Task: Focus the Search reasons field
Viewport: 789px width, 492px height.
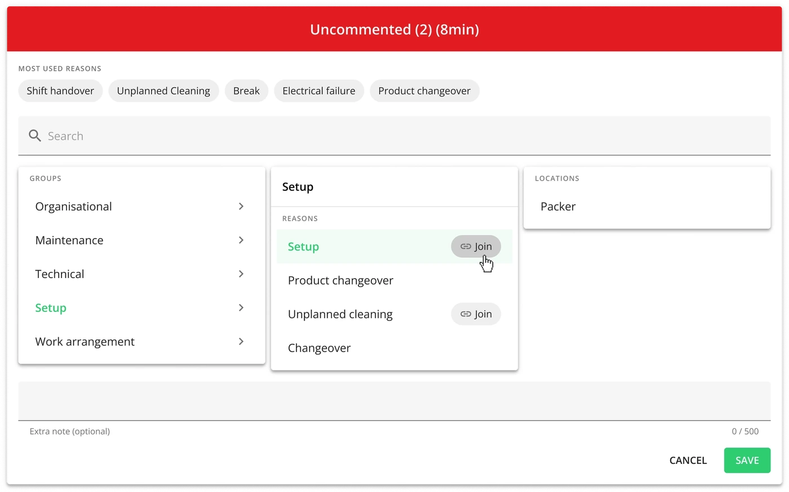Action: [394, 136]
